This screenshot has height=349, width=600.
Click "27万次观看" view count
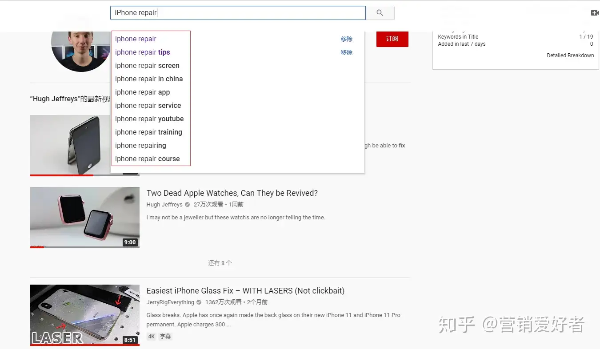coord(208,205)
